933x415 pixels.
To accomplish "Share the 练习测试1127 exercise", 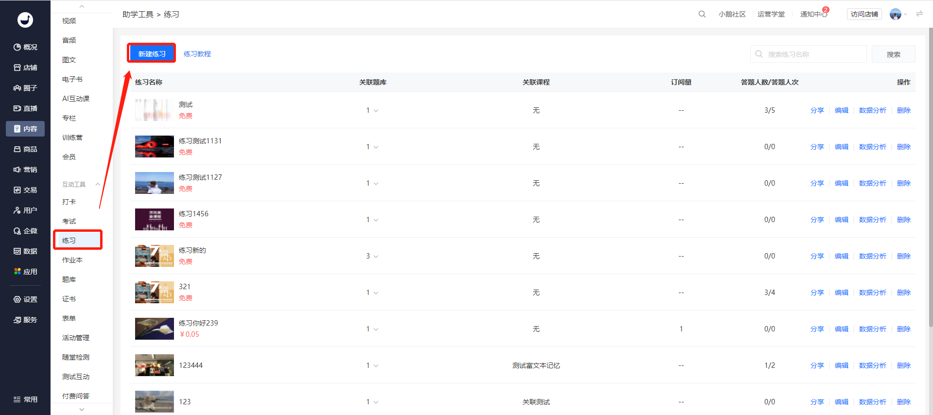I will coord(817,183).
